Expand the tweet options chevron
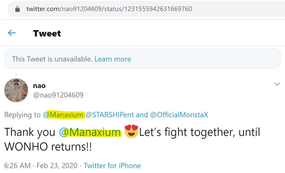Screen dimensions: 285x173 pyautogui.click(x=277, y=84)
